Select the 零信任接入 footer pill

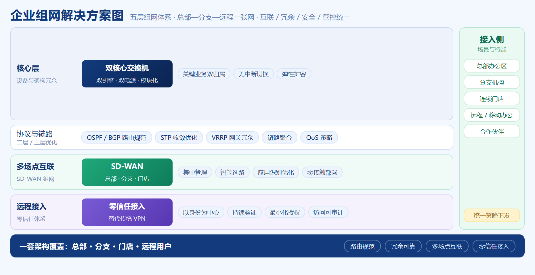(x=494, y=246)
